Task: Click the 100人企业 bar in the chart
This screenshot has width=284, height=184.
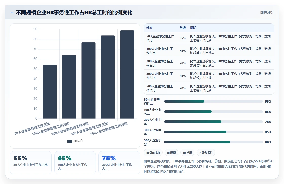Action: (69, 87)
